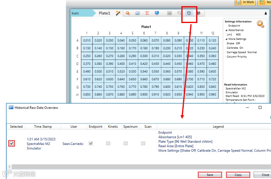Click the Time Stamp column header
The width and height of the screenshot is (271, 179).
pyautogui.click(x=43, y=127)
